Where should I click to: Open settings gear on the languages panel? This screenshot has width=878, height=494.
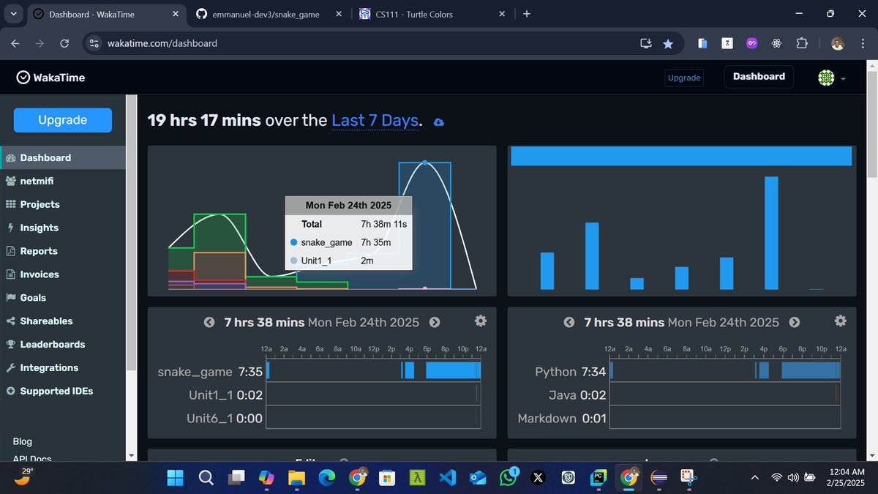coord(840,321)
